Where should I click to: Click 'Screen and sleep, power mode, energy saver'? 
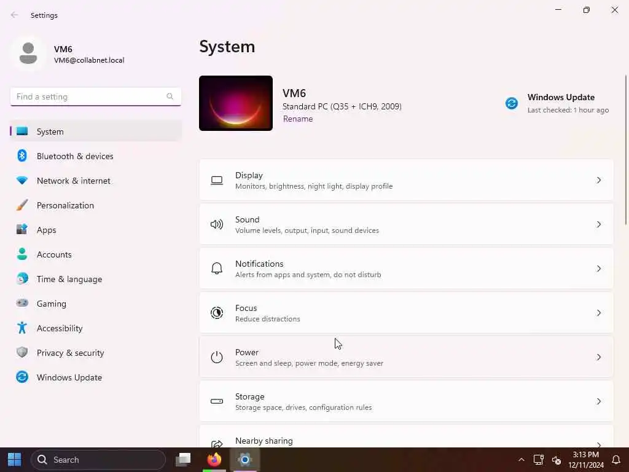309,363
